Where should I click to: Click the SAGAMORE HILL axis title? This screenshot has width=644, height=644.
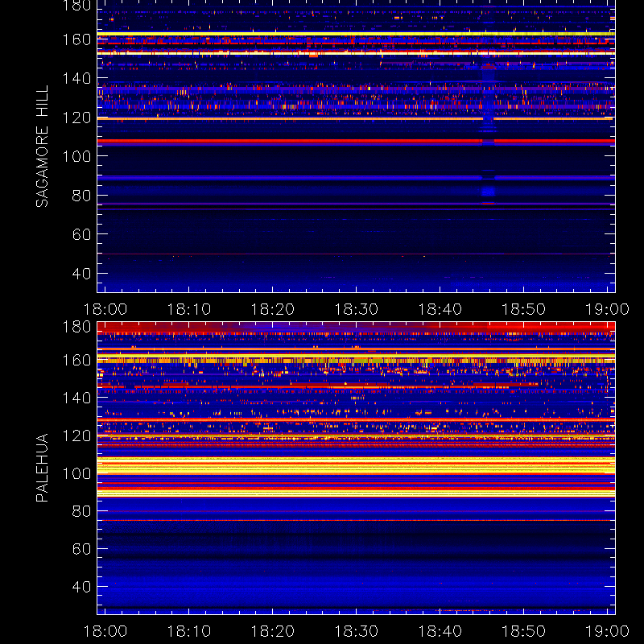[x=42, y=147]
